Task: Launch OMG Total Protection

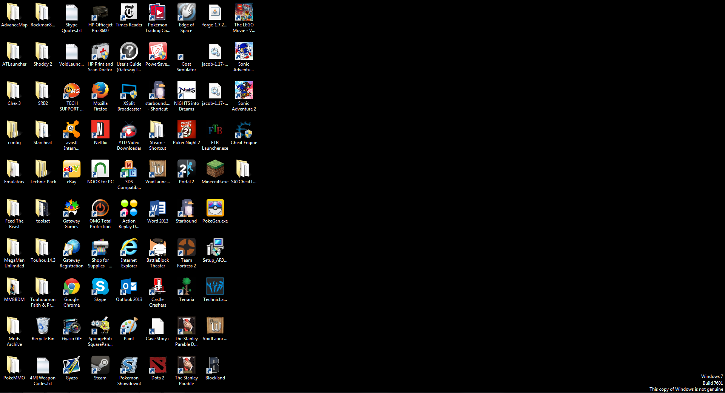Action: coord(100,209)
